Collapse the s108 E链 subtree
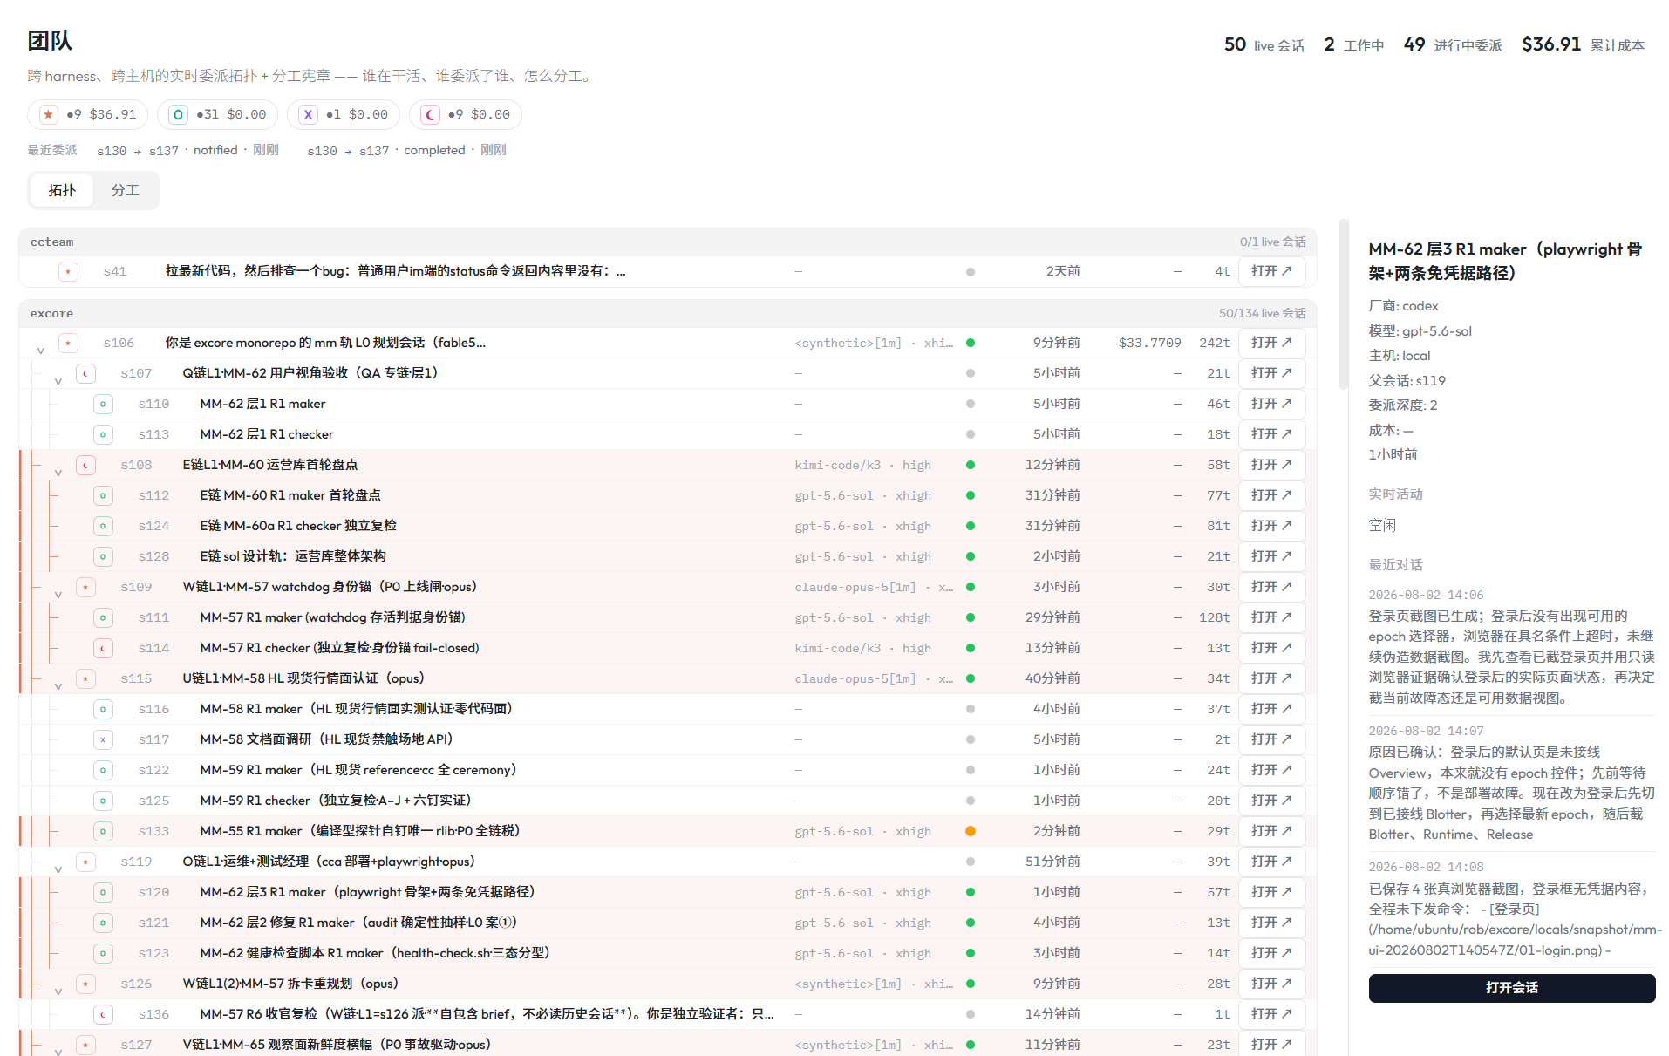Viewport: 1669px width, 1056px height. click(x=58, y=472)
